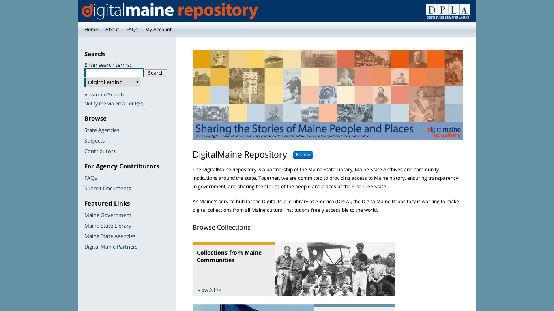Screen dimensions: 554x311
Task: Browse State Agencies
Action: pyautogui.click(x=102, y=130)
